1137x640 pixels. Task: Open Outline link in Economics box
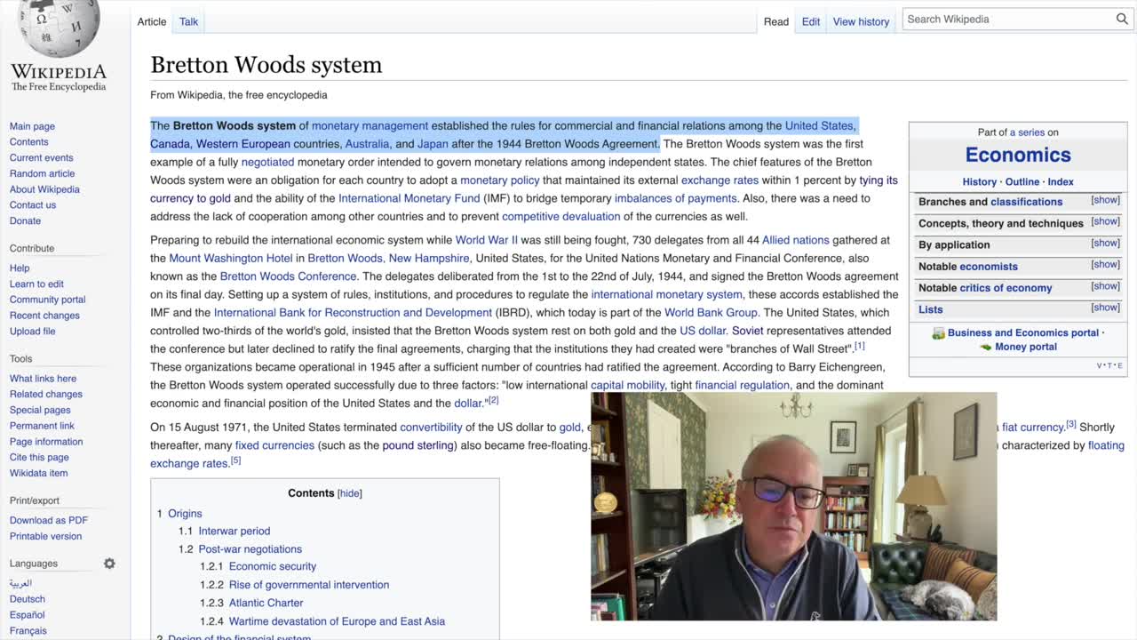click(1022, 181)
